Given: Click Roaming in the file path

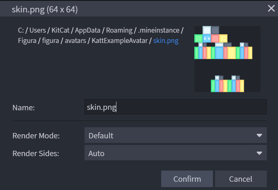Looking at the screenshot, I should (120, 31).
